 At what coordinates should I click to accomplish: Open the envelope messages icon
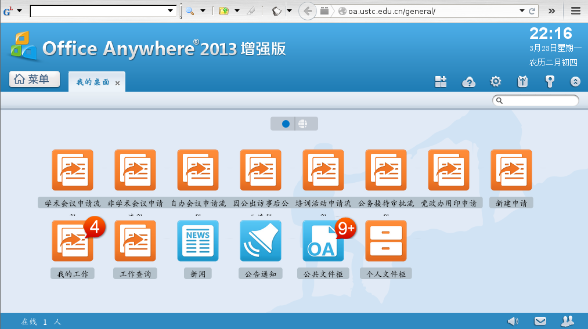click(x=540, y=321)
